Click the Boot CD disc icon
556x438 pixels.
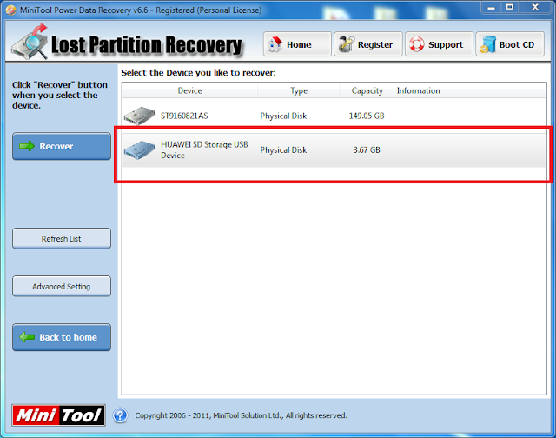click(488, 44)
